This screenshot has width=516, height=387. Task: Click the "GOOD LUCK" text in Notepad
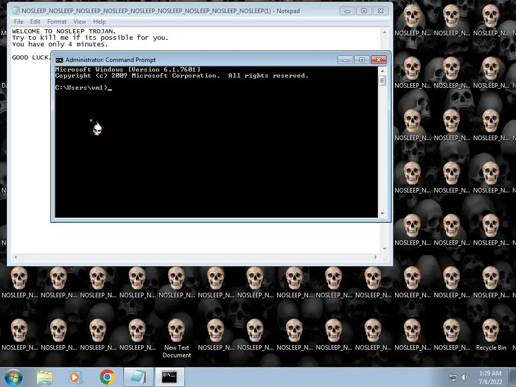[31, 57]
